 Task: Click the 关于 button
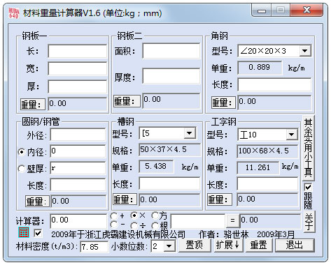click(x=309, y=222)
